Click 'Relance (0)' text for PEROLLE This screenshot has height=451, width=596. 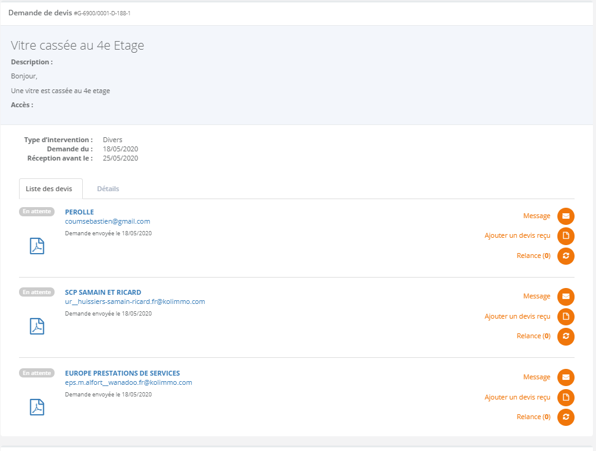[533, 256]
